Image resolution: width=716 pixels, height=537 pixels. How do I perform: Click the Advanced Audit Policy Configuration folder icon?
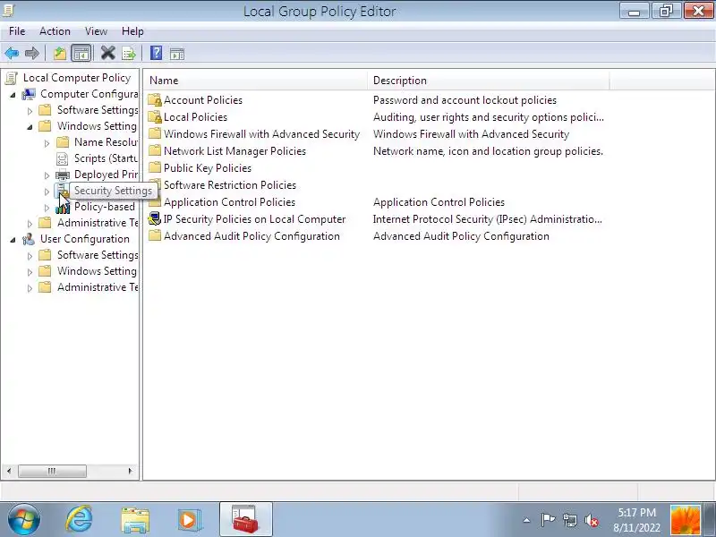point(155,236)
